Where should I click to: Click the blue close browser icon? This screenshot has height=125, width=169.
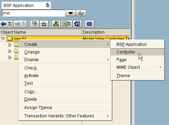pos(89,24)
